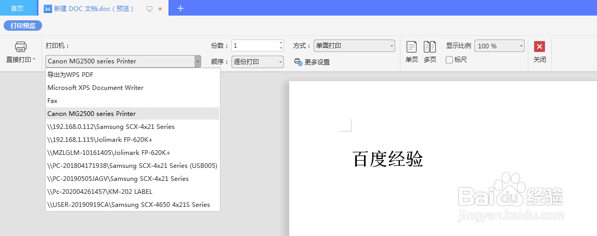Viewport: 597px width, 236px height.
Task: Select \\MZLGLM-10161405\Jolimark FP-620K+ printer
Action: click(x=133, y=153)
